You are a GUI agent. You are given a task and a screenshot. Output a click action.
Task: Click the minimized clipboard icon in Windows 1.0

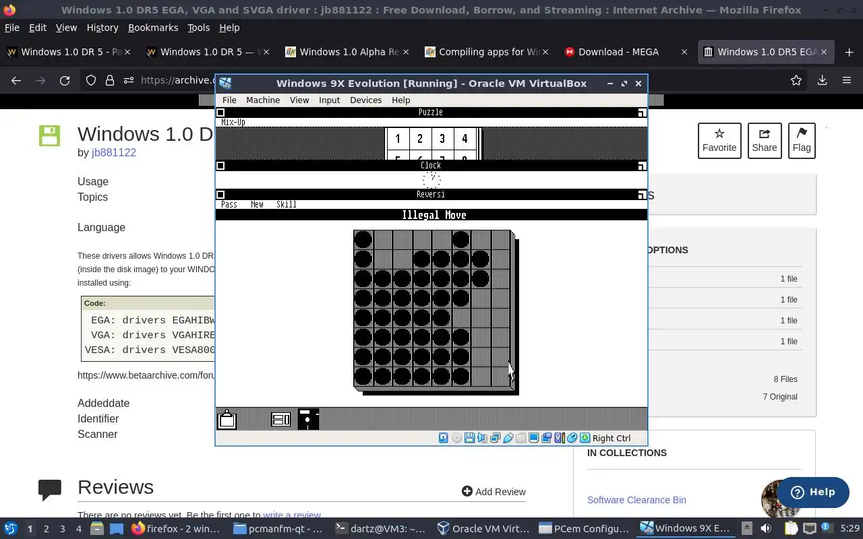(x=227, y=419)
